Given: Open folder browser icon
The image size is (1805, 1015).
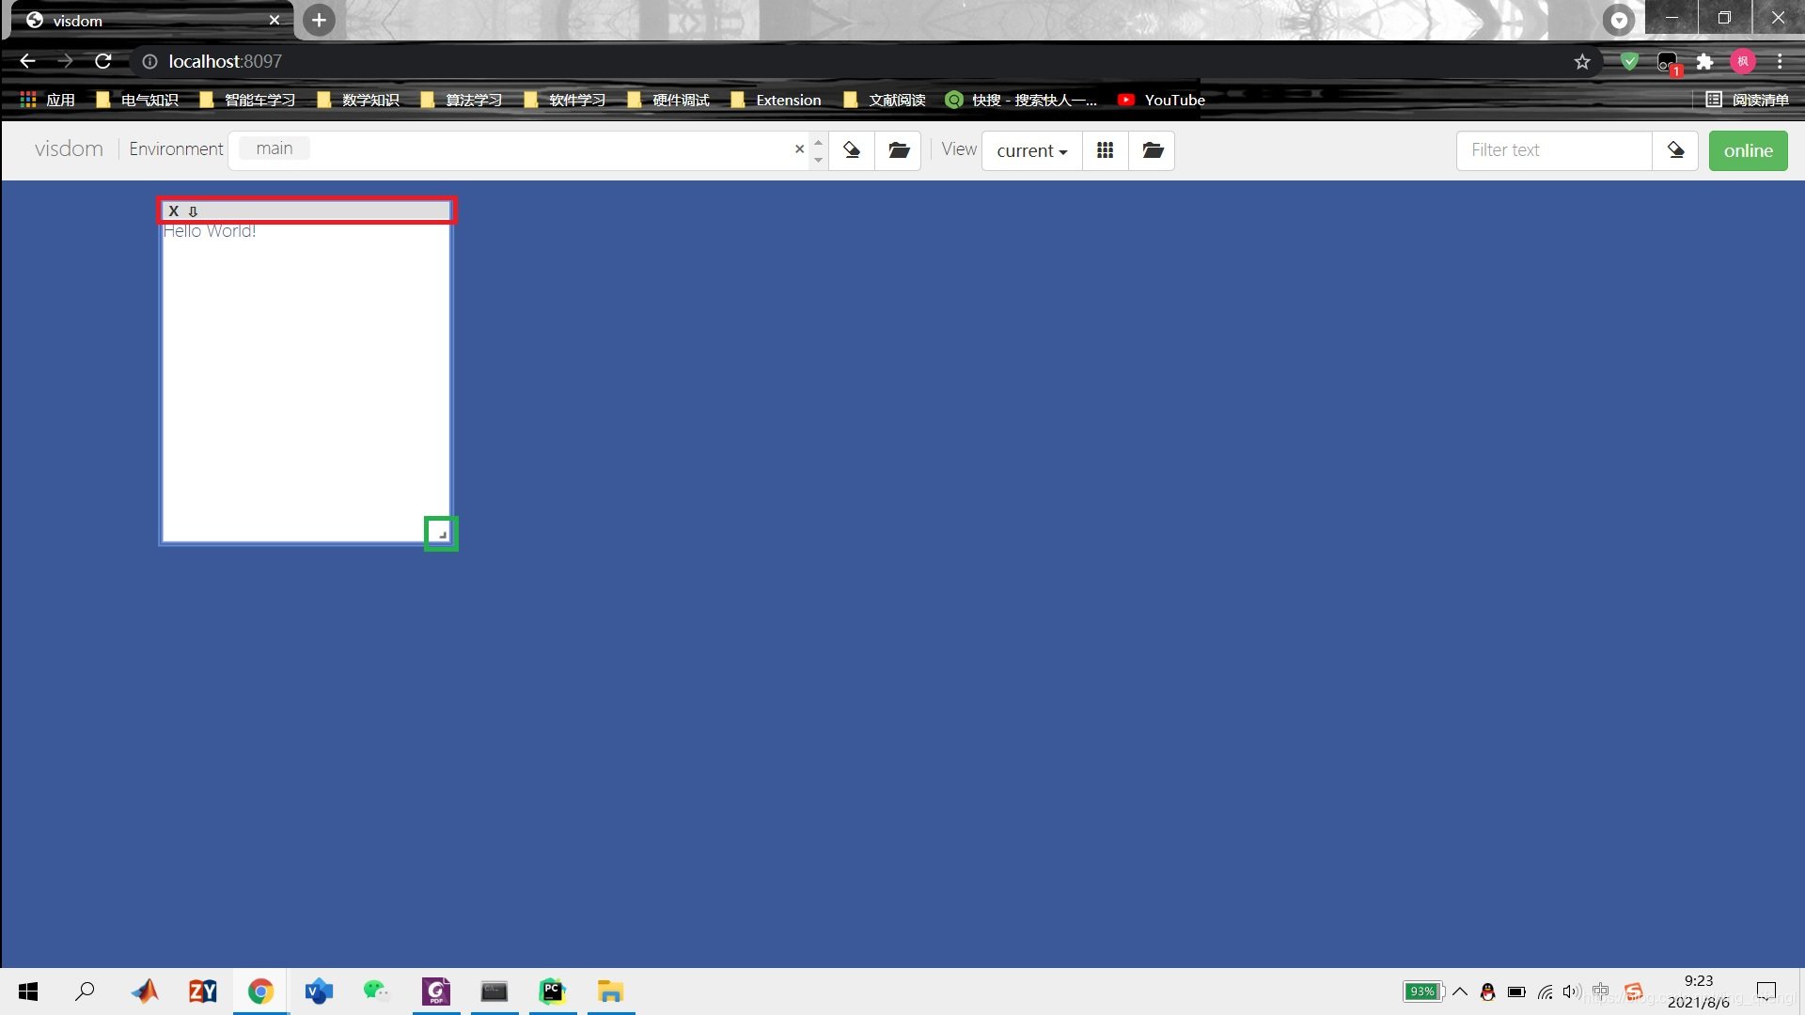Looking at the screenshot, I should pyautogui.click(x=899, y=150).
